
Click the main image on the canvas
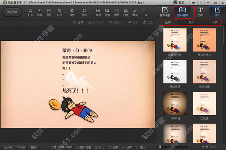(x=78, y=84)
